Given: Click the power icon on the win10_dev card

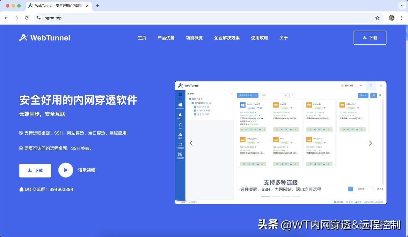Looking at the screenshot, I should click(244, 164).
